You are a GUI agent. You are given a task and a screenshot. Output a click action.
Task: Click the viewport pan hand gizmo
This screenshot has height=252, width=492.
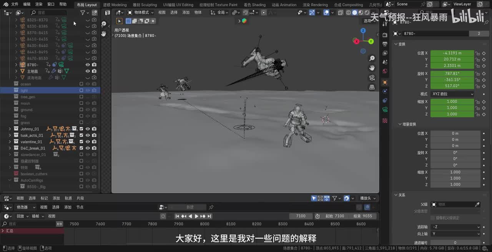372,68
